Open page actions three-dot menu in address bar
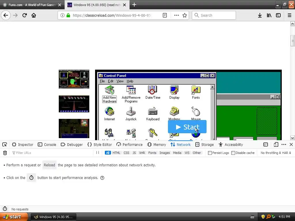 point(177,15)
